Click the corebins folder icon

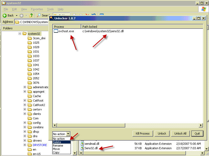pyautogui.click(x=30, y=127)
